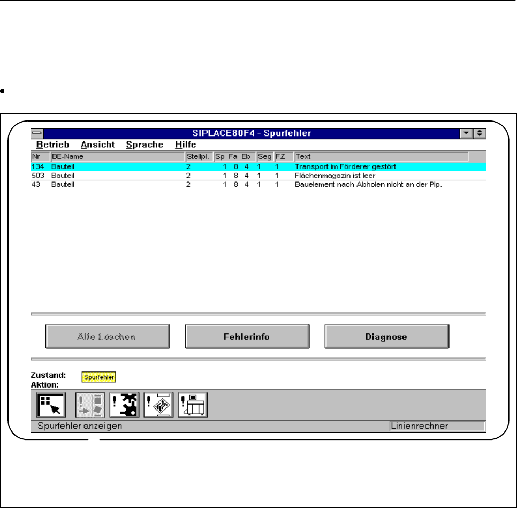Image resolution: width=517 pixels, height=508 pixels.
Task: Open the machine station error icon
Action: coord(193,405)
